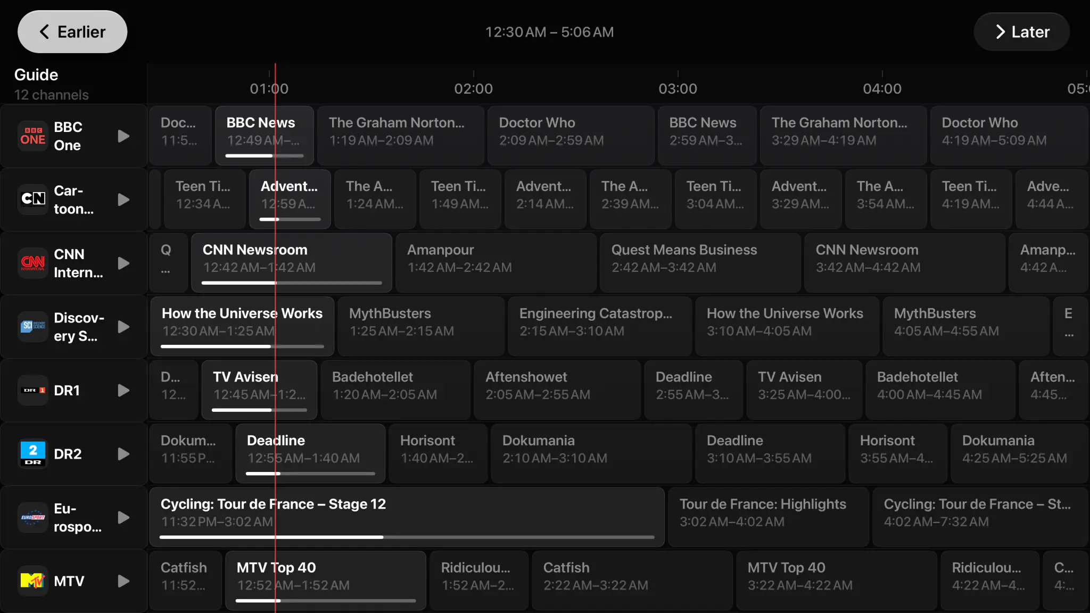
Task: Select Aftenshowet at 2:05 AM
Action: tap(557, 390)
